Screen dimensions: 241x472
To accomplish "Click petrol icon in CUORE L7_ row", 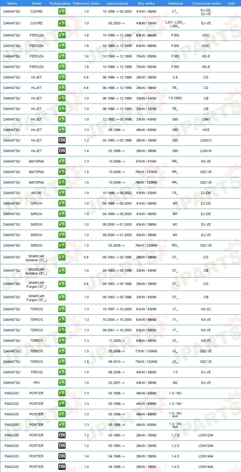I will coord(62,11).
